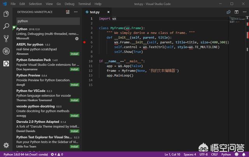Click the python extensions search field

pyautogui.click(x=48, y=21)
